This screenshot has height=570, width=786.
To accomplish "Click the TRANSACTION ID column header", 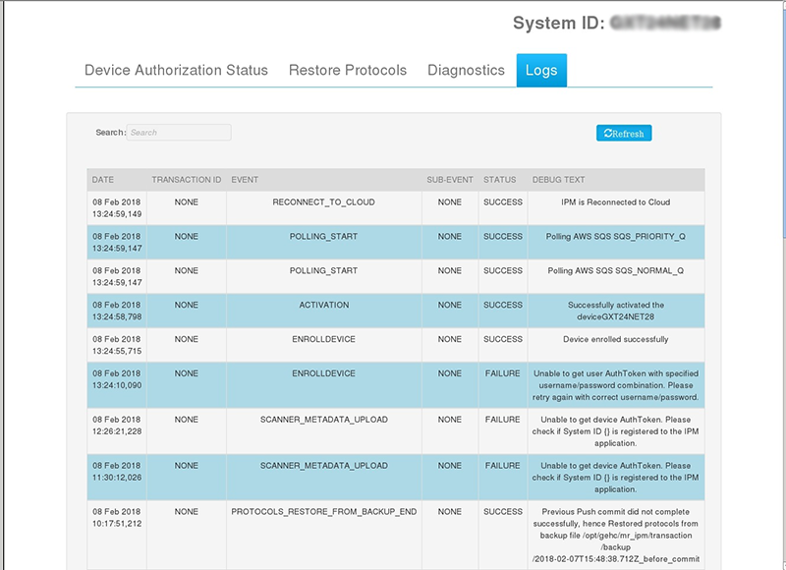I will [187, 180].
